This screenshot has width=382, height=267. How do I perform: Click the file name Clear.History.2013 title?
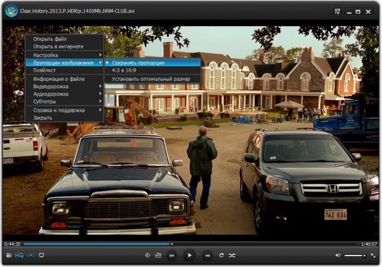coord(77,11)
